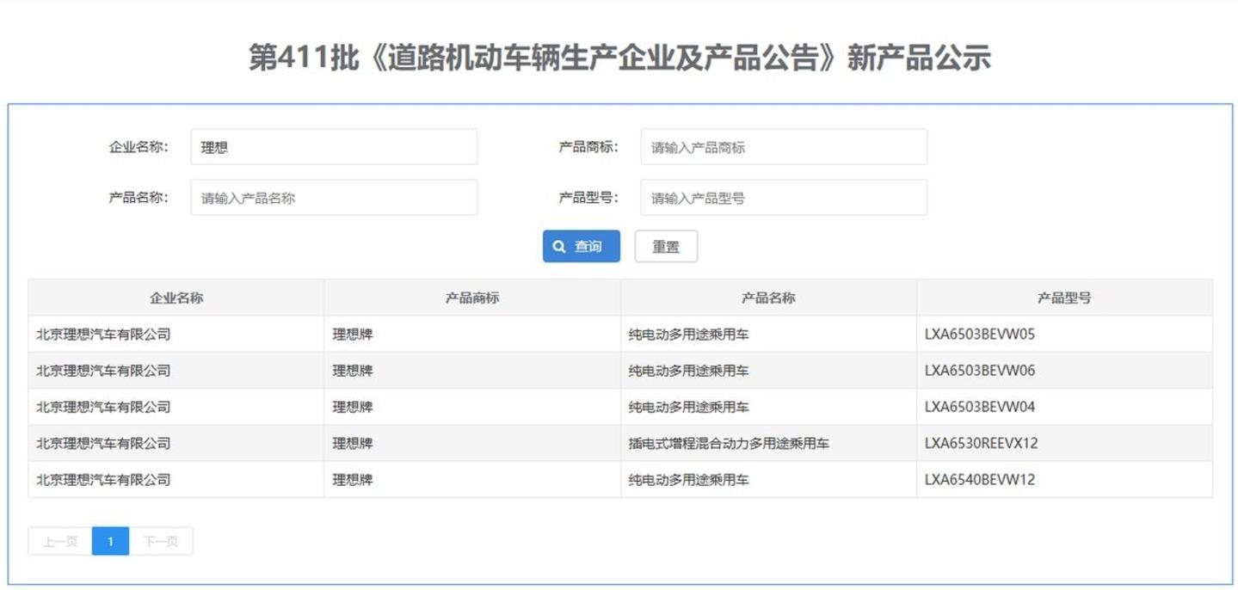
Task: Click the 重置 reset button
Action: click(666, 246)
